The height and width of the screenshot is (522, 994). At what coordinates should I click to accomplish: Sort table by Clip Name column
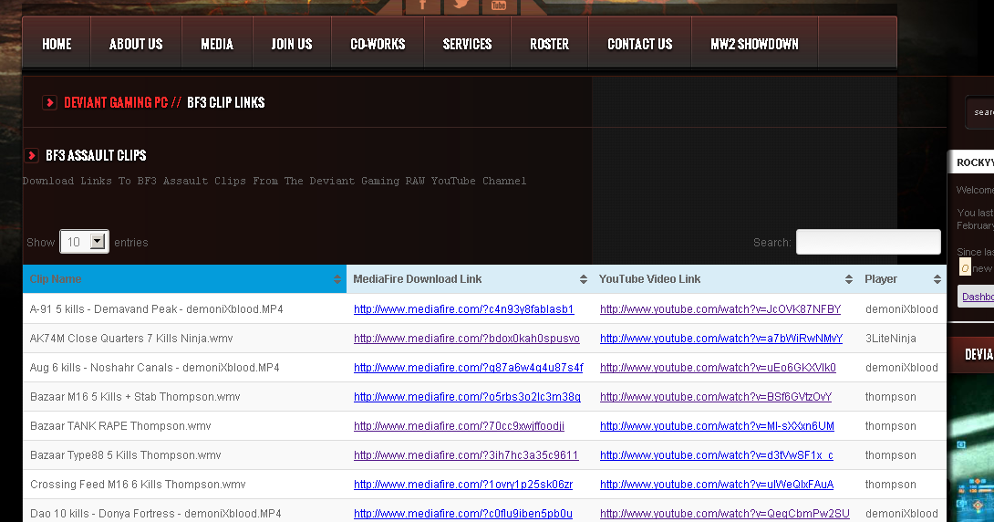pyautogui.click(x=184, y=279)
